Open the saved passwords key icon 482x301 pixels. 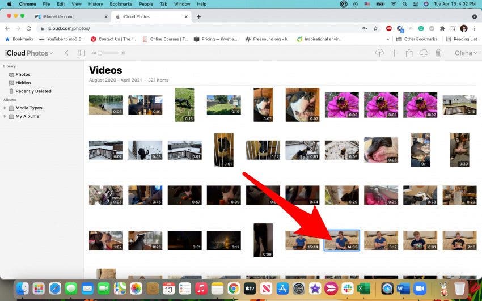(365, 28)
